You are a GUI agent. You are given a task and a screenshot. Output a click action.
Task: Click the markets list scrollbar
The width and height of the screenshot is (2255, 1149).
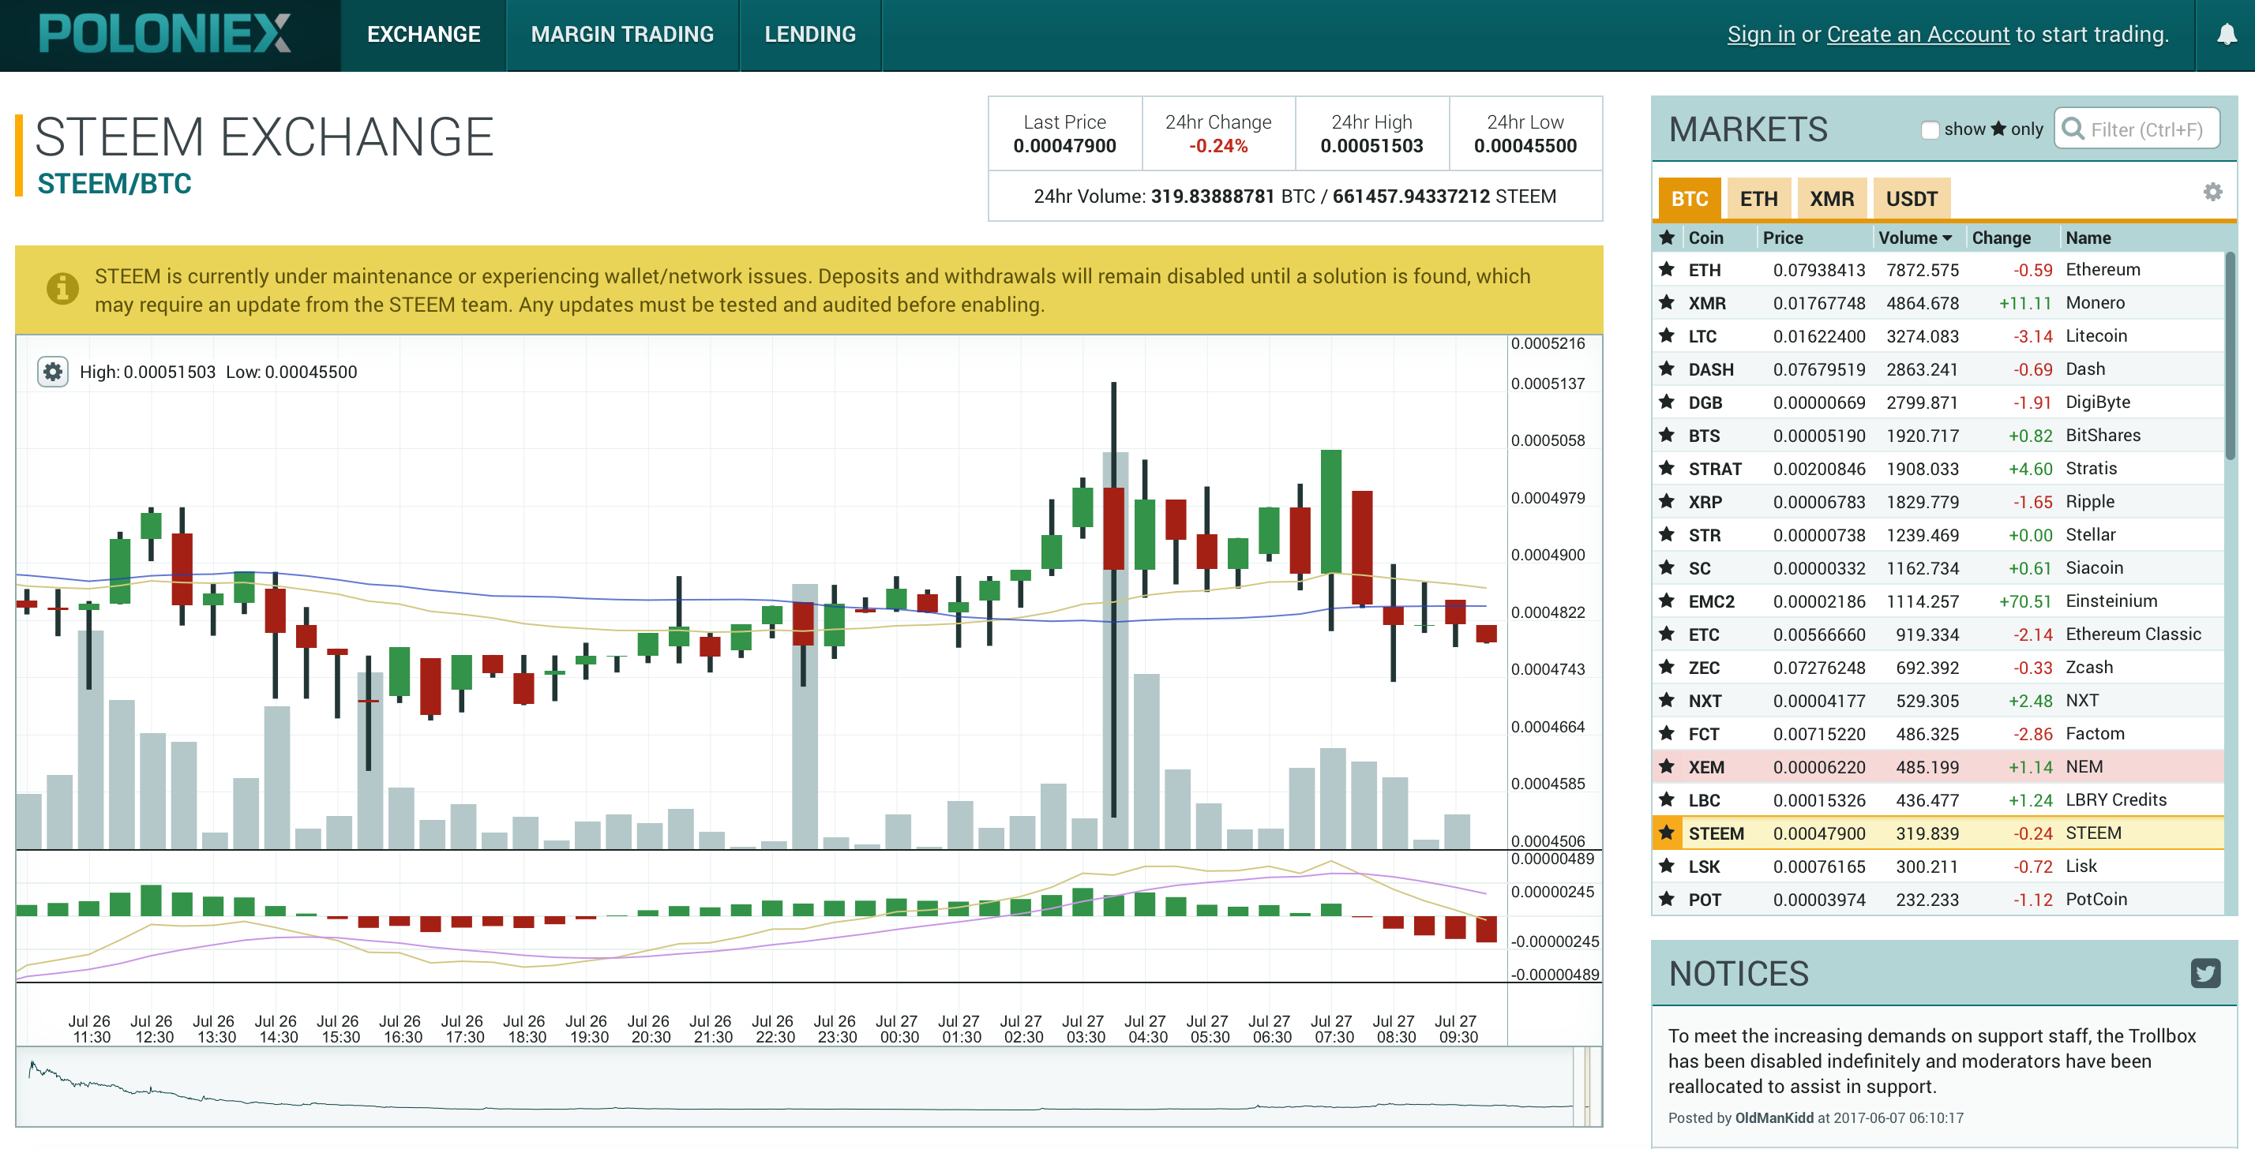point(2230,355)
